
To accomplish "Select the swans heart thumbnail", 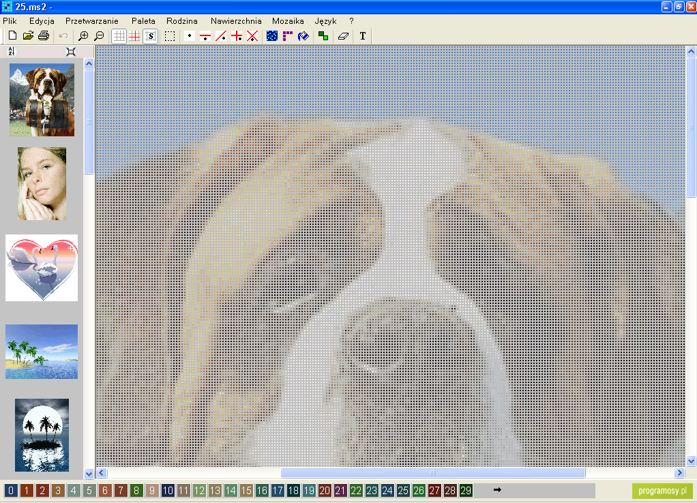I will tap(42, 268).
